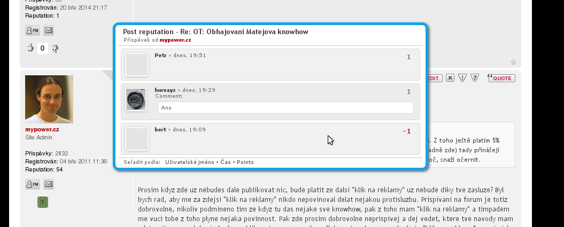Open Petr's blank avatar in popup
564x227 pixels.
point(137,65)
